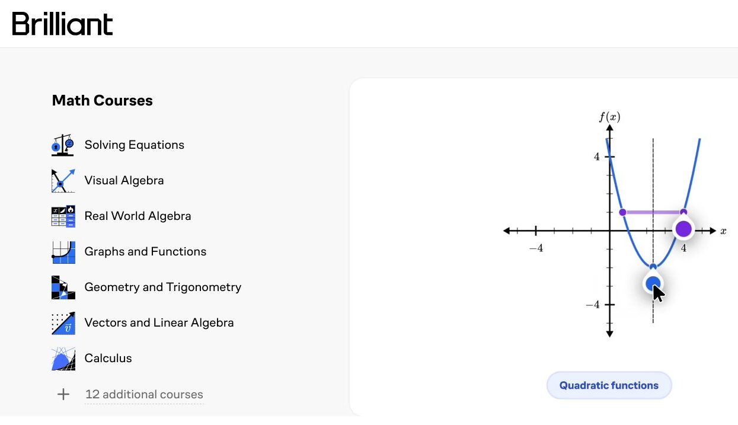This screenshot has width=738, height=425.
Task: Click the large purple handle on the graph
Action: click(683, 229)
